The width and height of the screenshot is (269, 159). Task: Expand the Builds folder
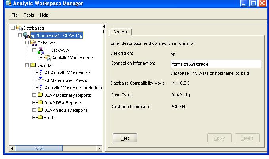[34, 118]
